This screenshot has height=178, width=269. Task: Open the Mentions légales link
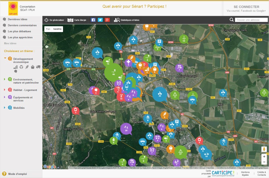pyautogui.click(x=245, y=173)
